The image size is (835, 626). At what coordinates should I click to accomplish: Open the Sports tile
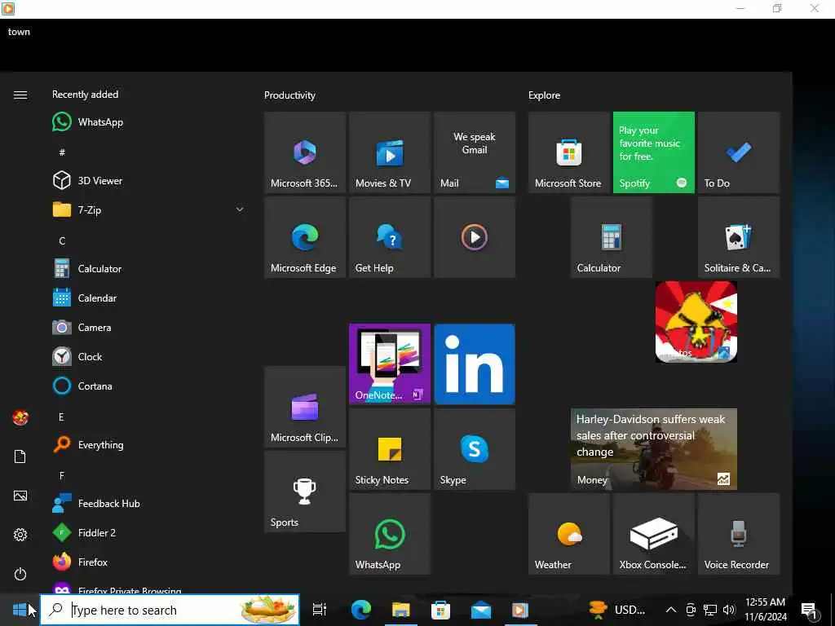click(305, 492)
